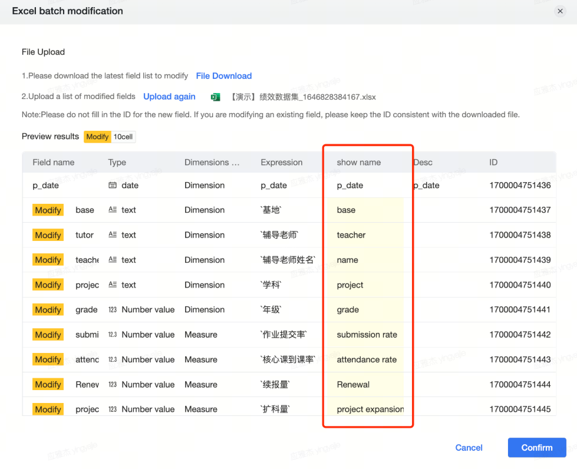This screenshot has height=469, width=577.
Task: Click the Desc column header
Action: click(423, 162)
